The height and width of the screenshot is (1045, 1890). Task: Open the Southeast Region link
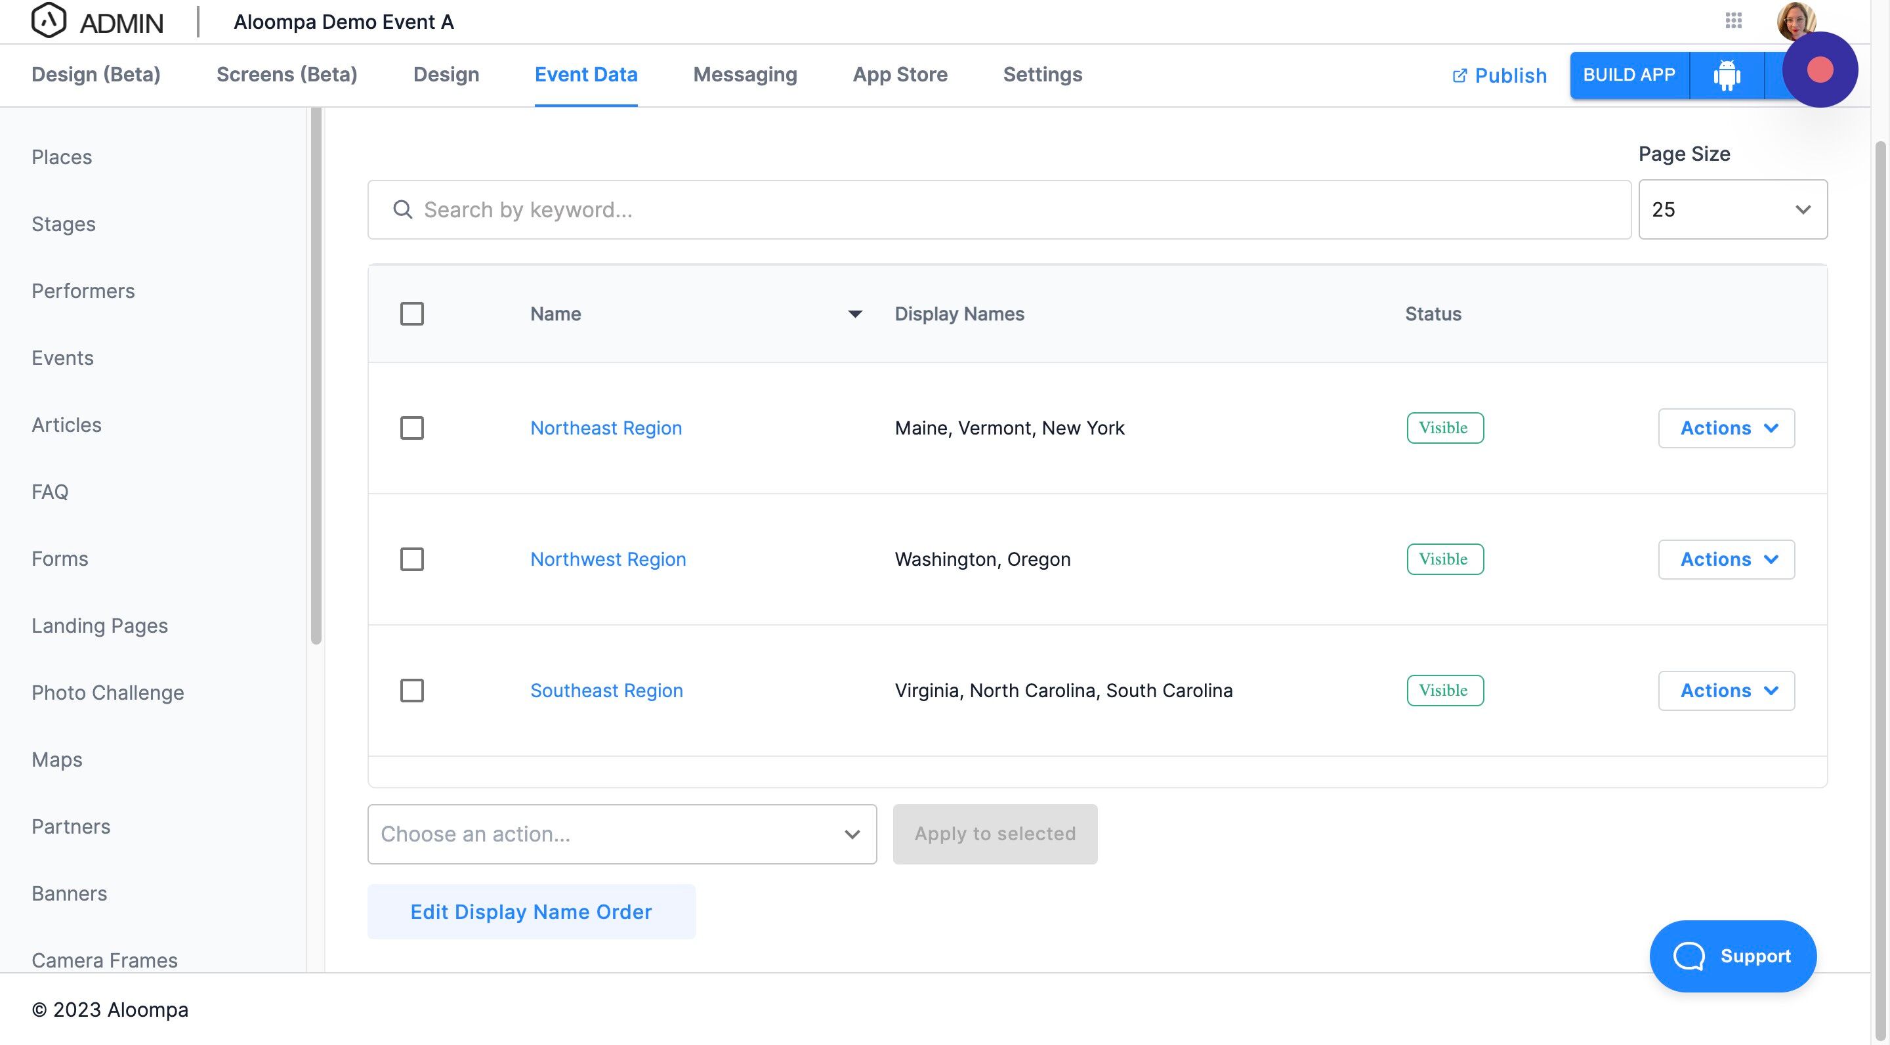coord(607,691)
